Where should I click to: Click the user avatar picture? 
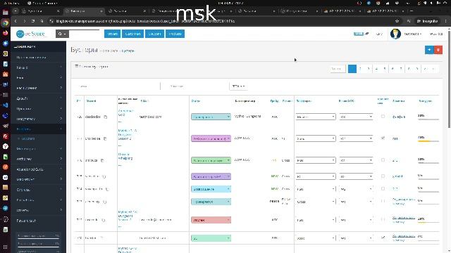coord(395,34)
